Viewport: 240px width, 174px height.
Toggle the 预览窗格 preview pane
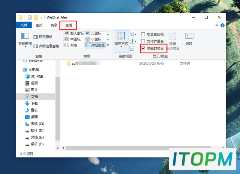(43, 37)
